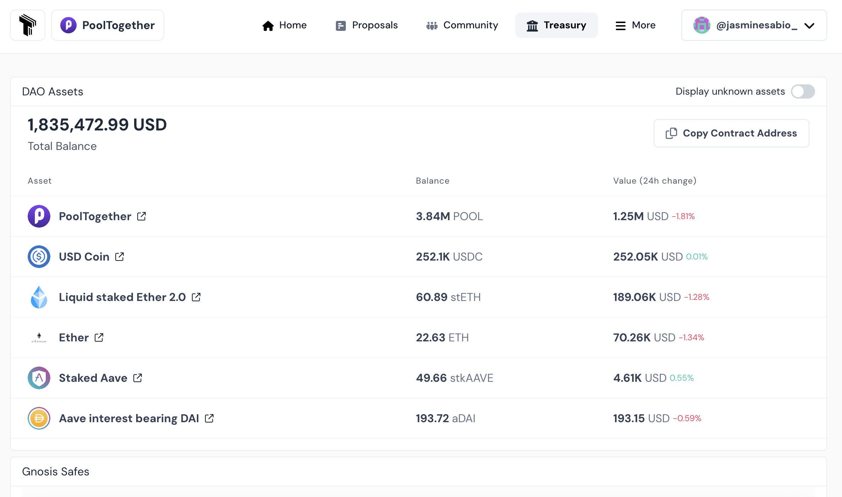
Task: Switch to the Proposals tab
Action: coord(366,25)
